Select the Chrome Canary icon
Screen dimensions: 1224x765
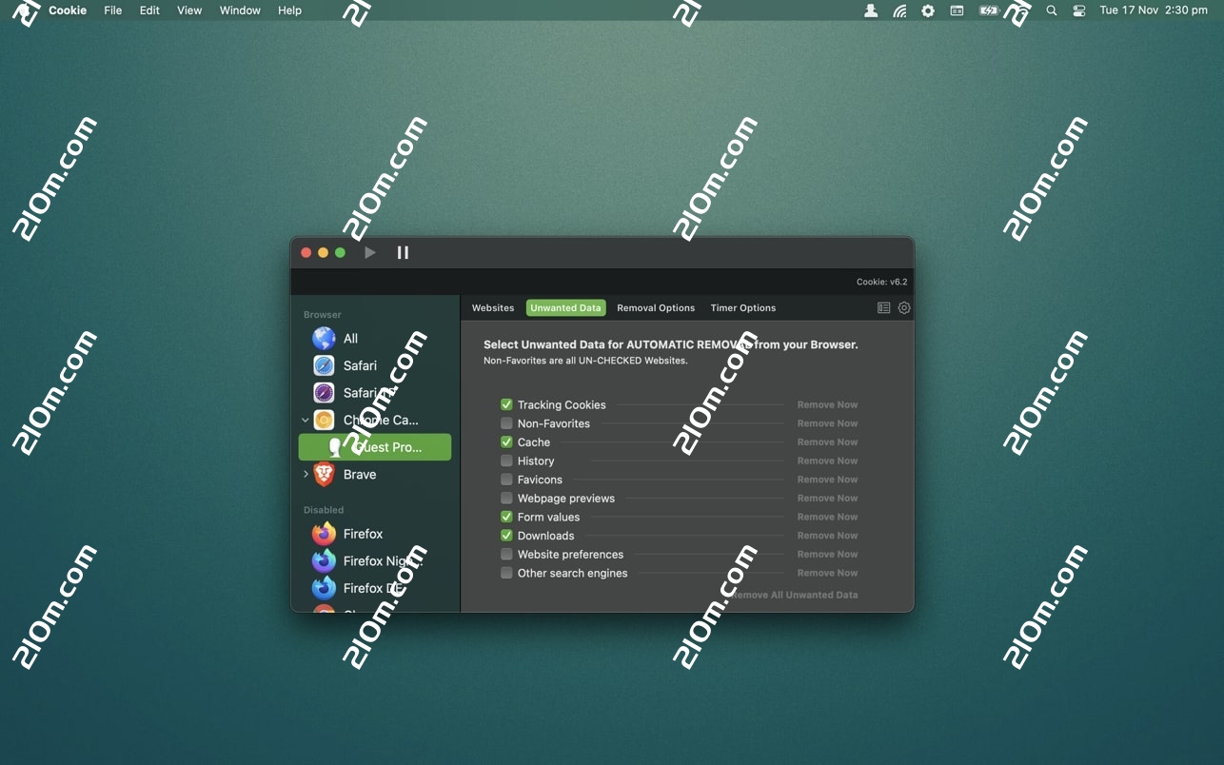click(324, 420)
